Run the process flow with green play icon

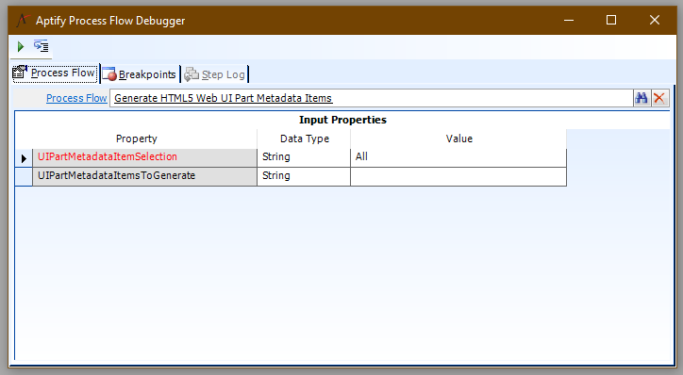pos(21,46)
